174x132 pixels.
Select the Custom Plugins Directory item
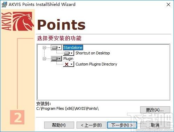point(96,64)
